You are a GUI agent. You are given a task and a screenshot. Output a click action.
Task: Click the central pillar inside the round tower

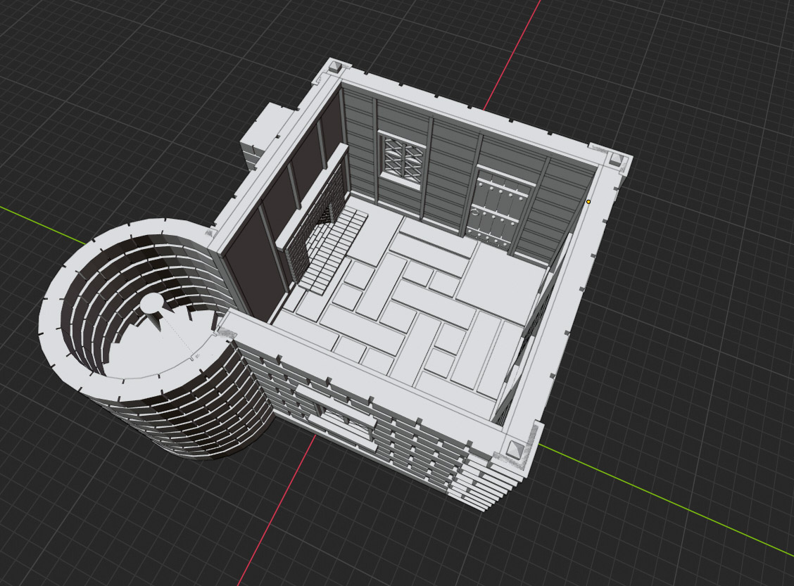coord(151,303)
